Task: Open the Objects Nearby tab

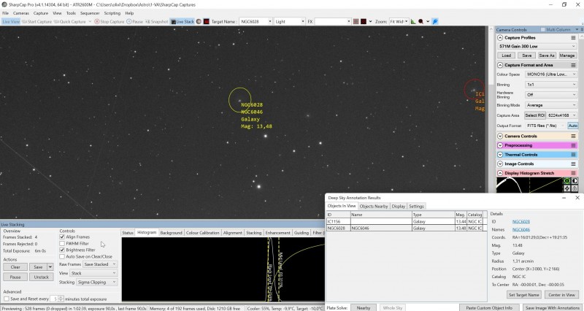Action: [374, 206]
